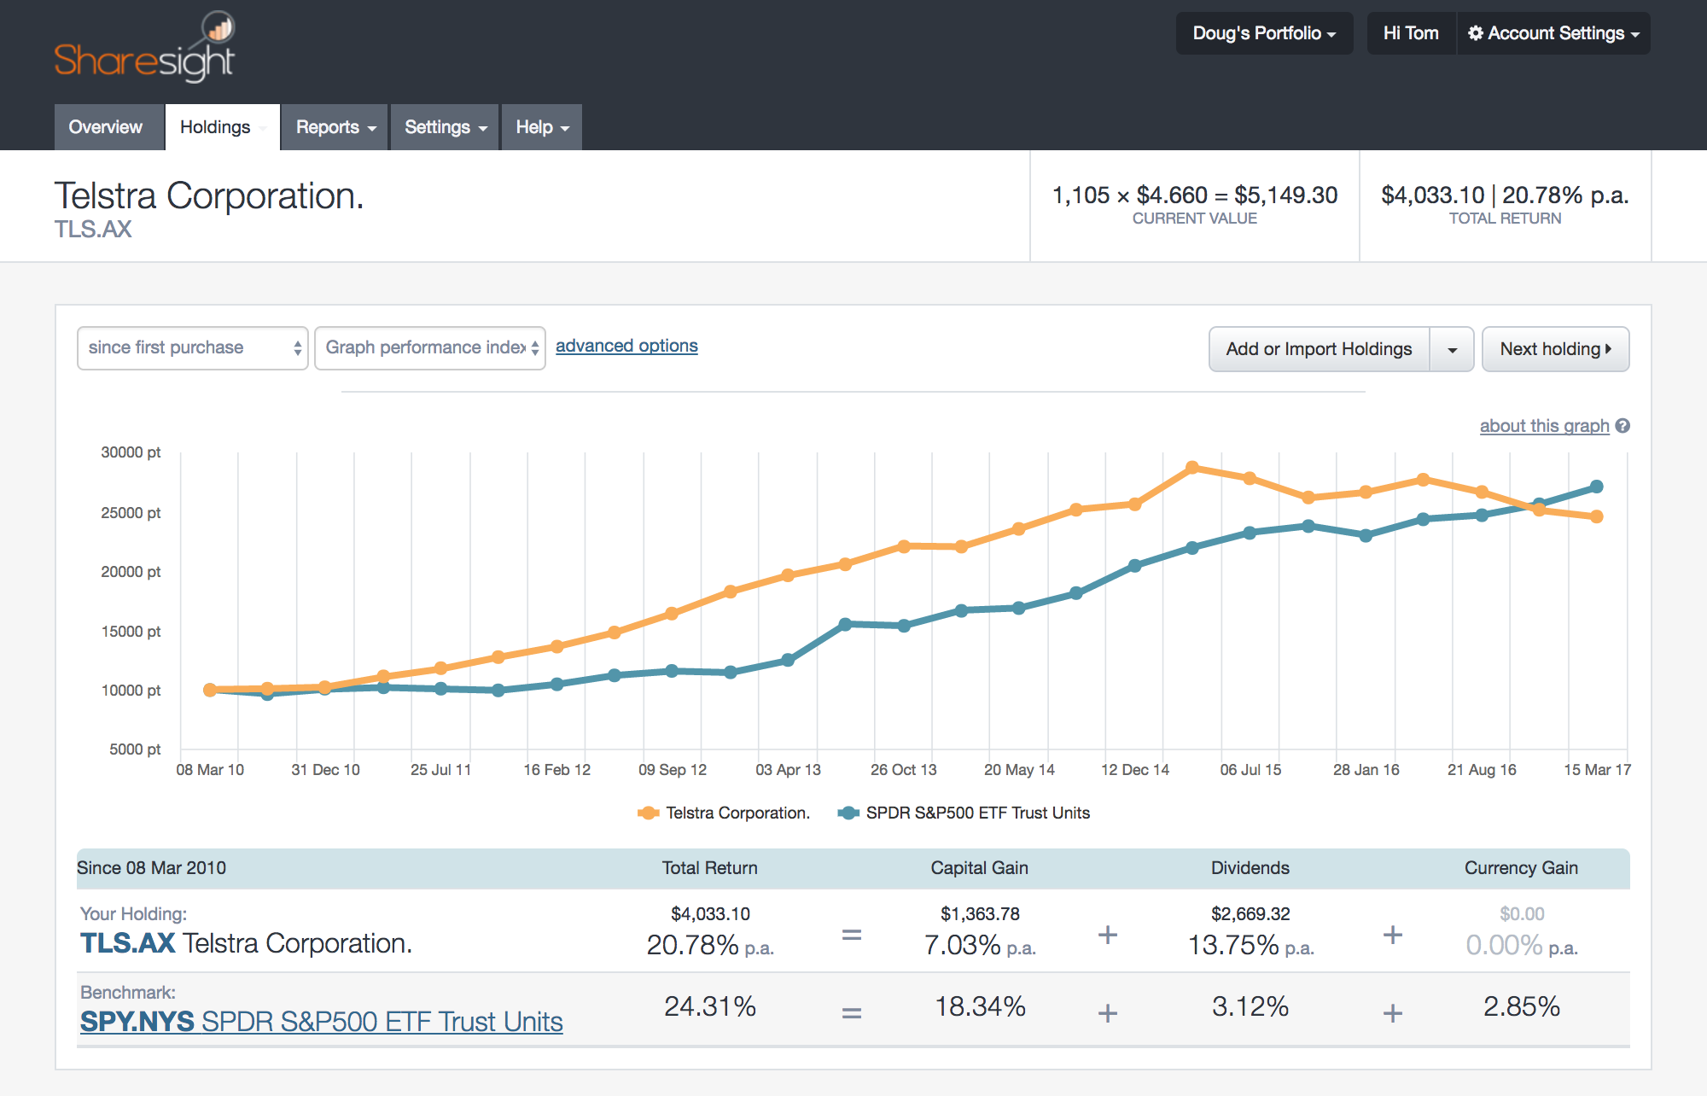Open the Doug's Portfolio dropdown

pos(1264,32)
